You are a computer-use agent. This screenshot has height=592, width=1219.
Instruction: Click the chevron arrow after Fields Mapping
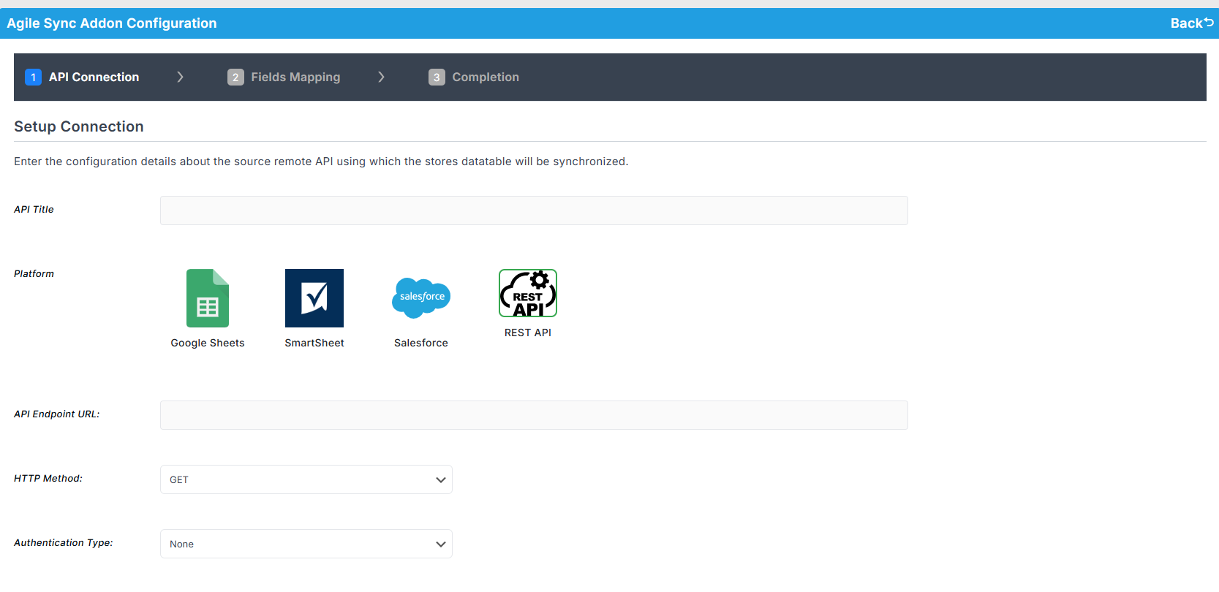coord(381,77)
